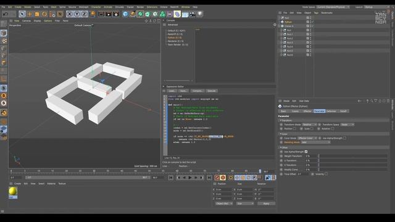
Task: Add a camera object icon
Action: pyautogui.click(x=192, y=14)
